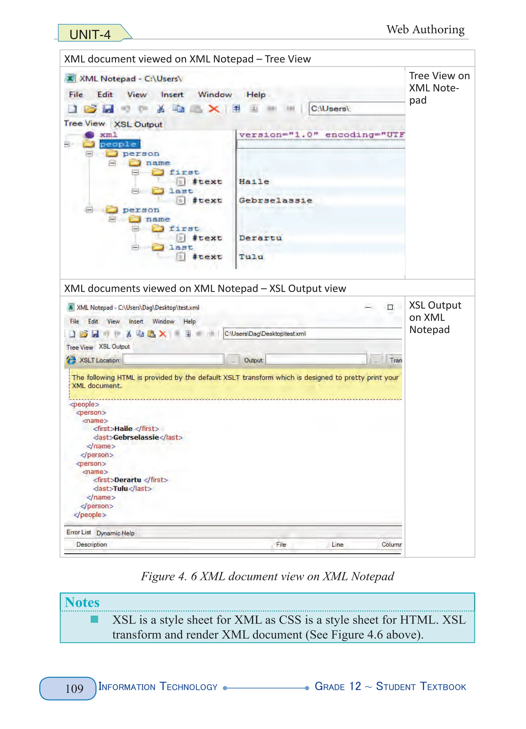Click Paste clipboard icon in XSL Output screenshot toolbar

tap(151, 334)
